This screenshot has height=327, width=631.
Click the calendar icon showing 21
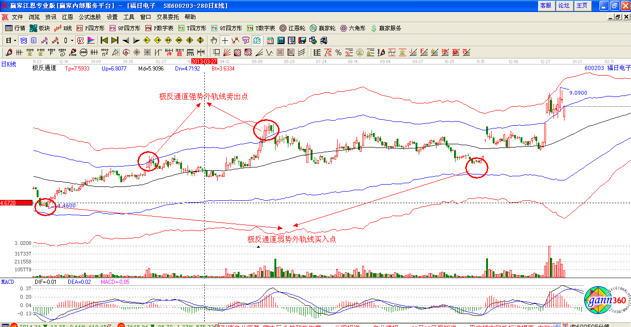(269, 40)
